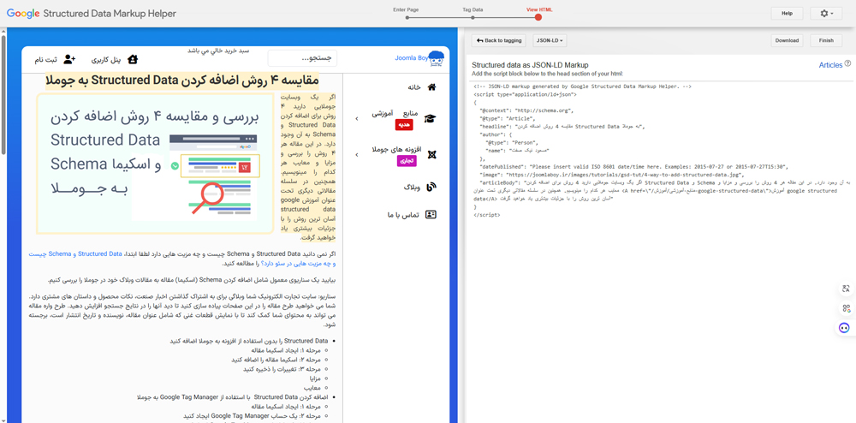Download the generated markup
The image size is (856, 423).
787,40
